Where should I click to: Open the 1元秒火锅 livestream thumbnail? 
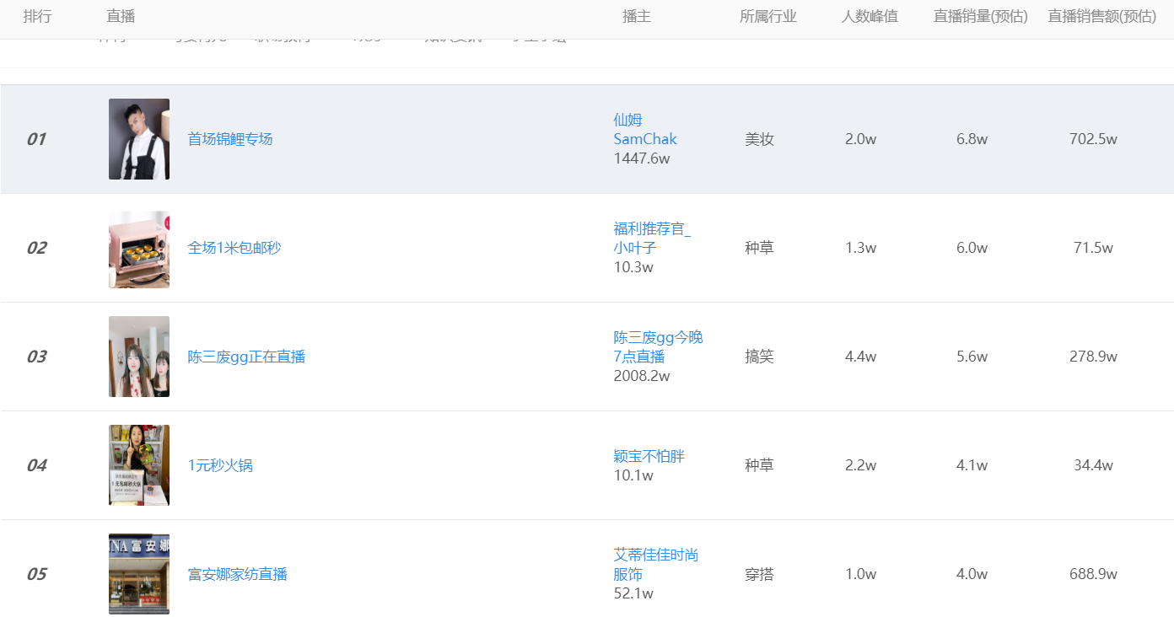click(139, 465)
